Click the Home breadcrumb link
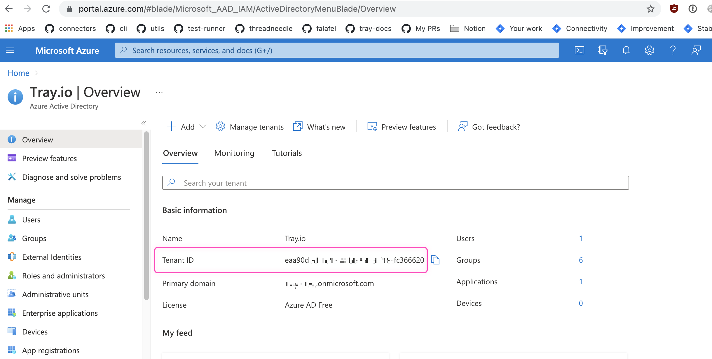 [x=18, y=73]
